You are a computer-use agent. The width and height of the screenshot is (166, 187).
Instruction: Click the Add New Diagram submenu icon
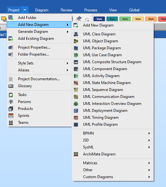pyautogui.click(x=76, y=25)
